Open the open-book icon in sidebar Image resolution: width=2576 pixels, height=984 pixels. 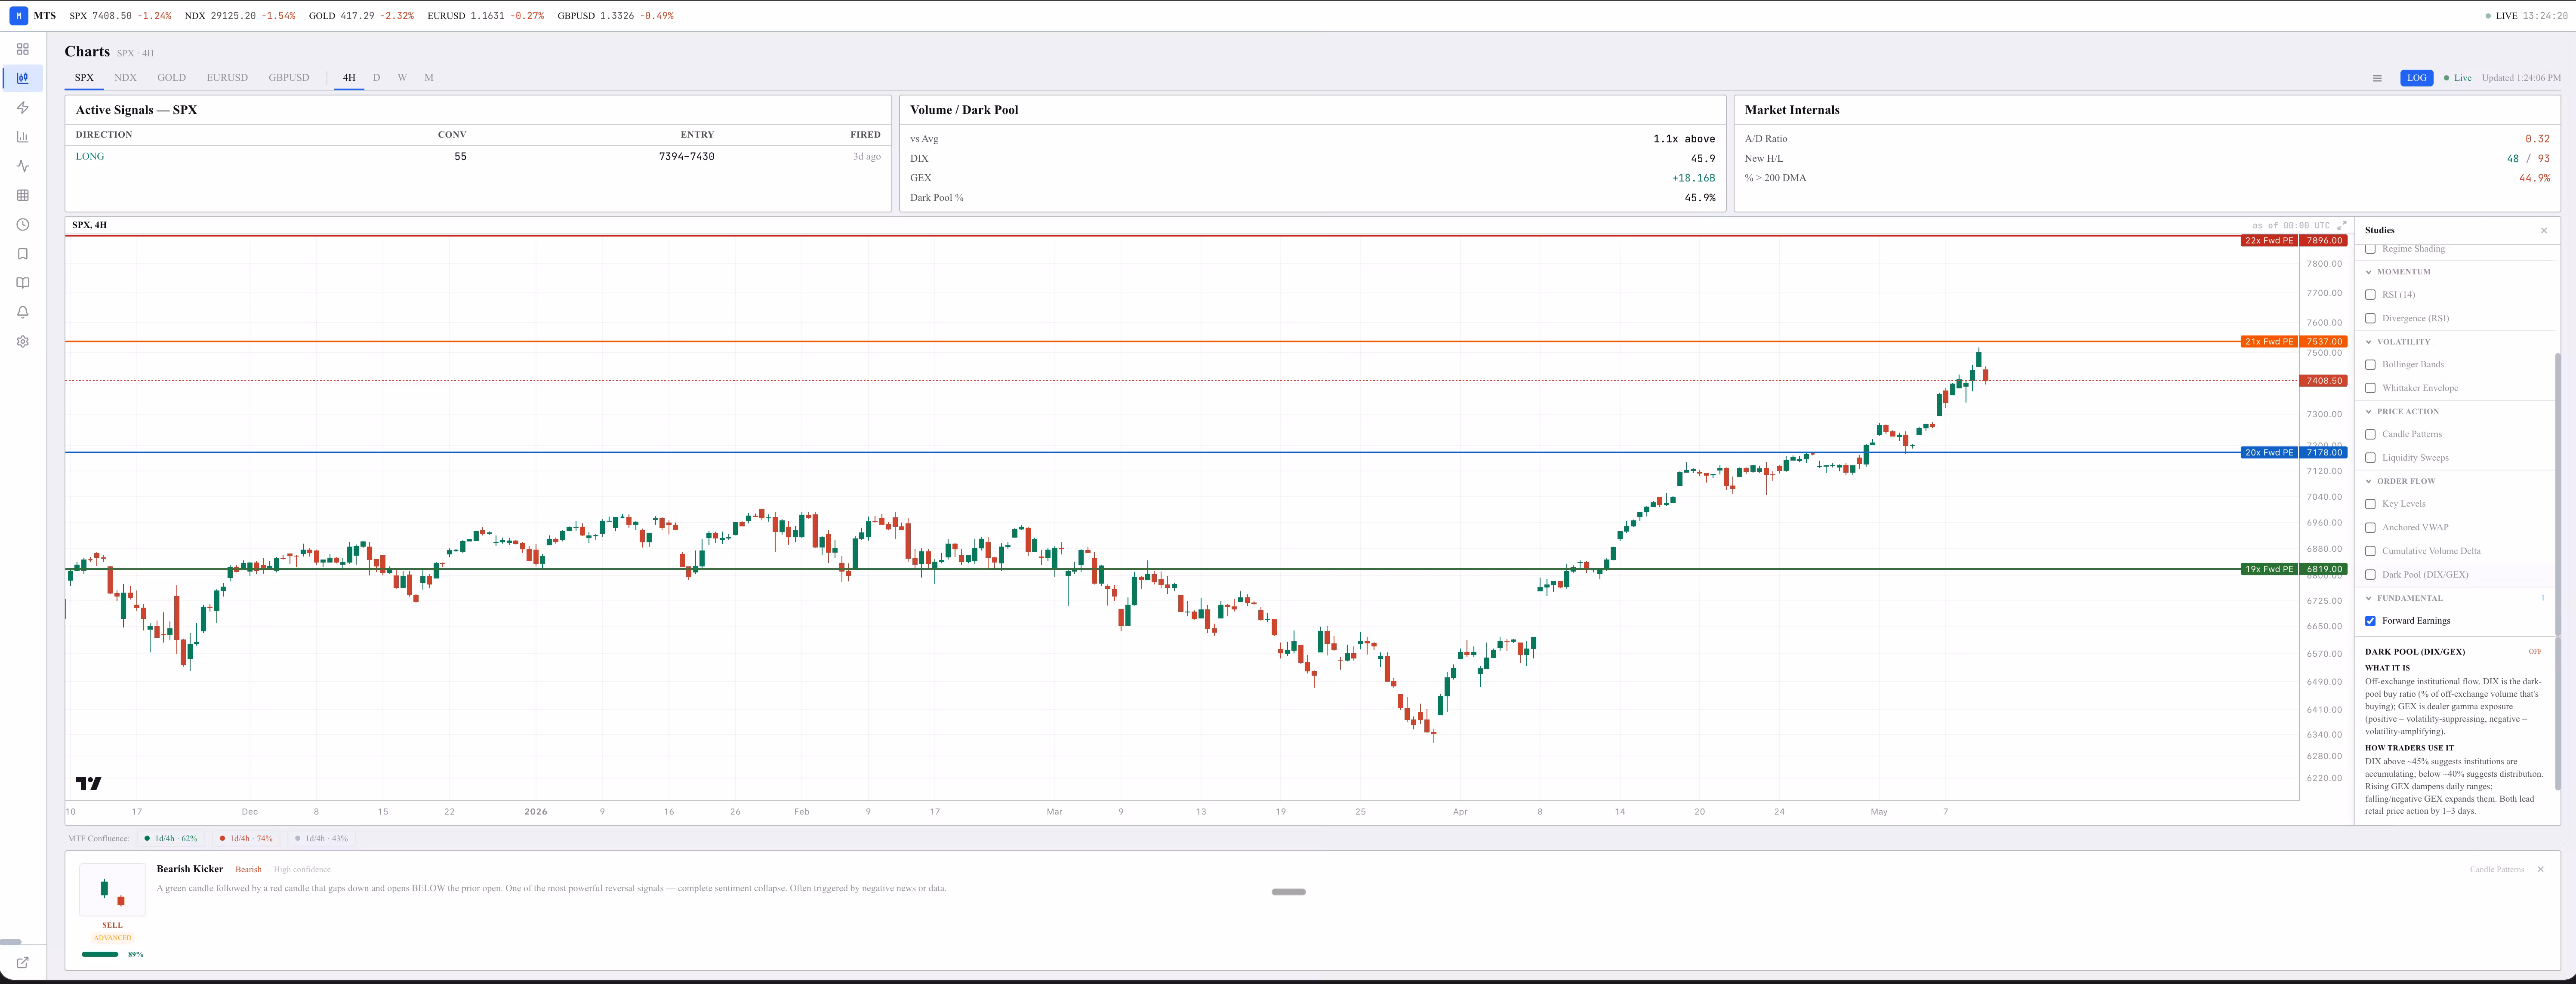pyautogui.click(x=23, y=283)
